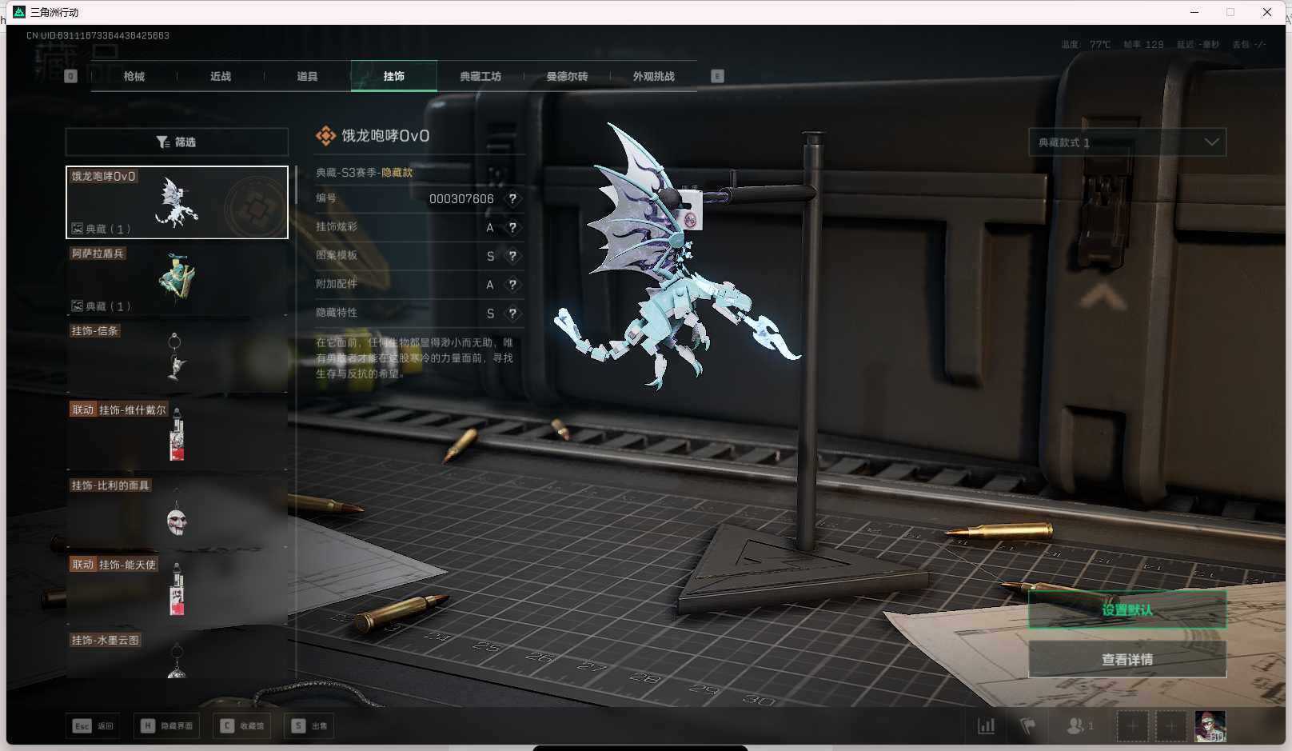Viewport: 1292px width, 751px height.
Task: Click the 设置默认 button
Action: 1127,610
